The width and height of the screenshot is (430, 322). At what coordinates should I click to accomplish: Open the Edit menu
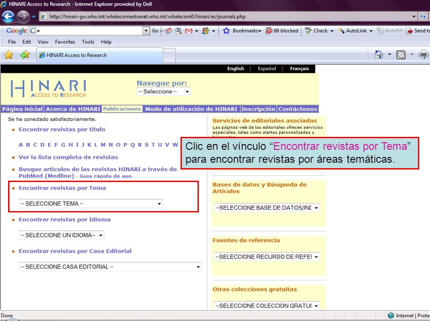(x=26, y=42)
